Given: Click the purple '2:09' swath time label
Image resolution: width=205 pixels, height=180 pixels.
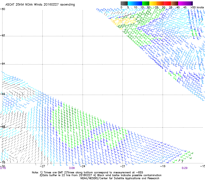Looking at the screenshot, I should (72, 168).
